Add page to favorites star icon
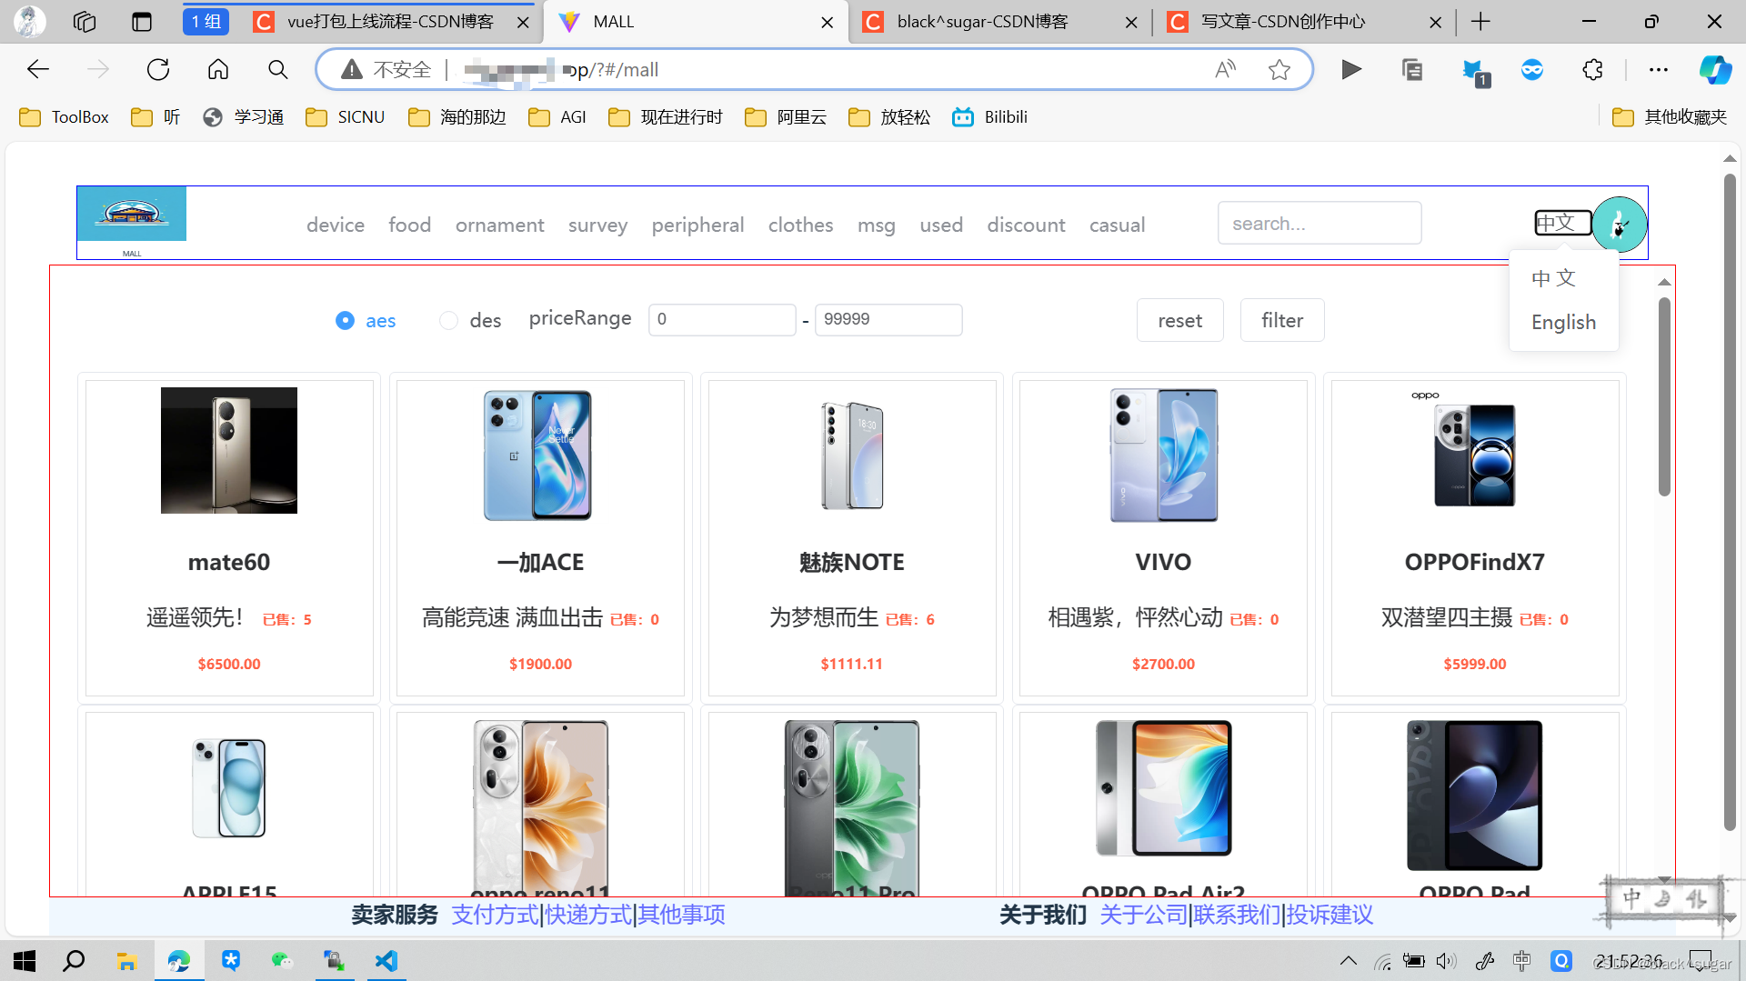The image size is (1746, 981). point(1279,69)
